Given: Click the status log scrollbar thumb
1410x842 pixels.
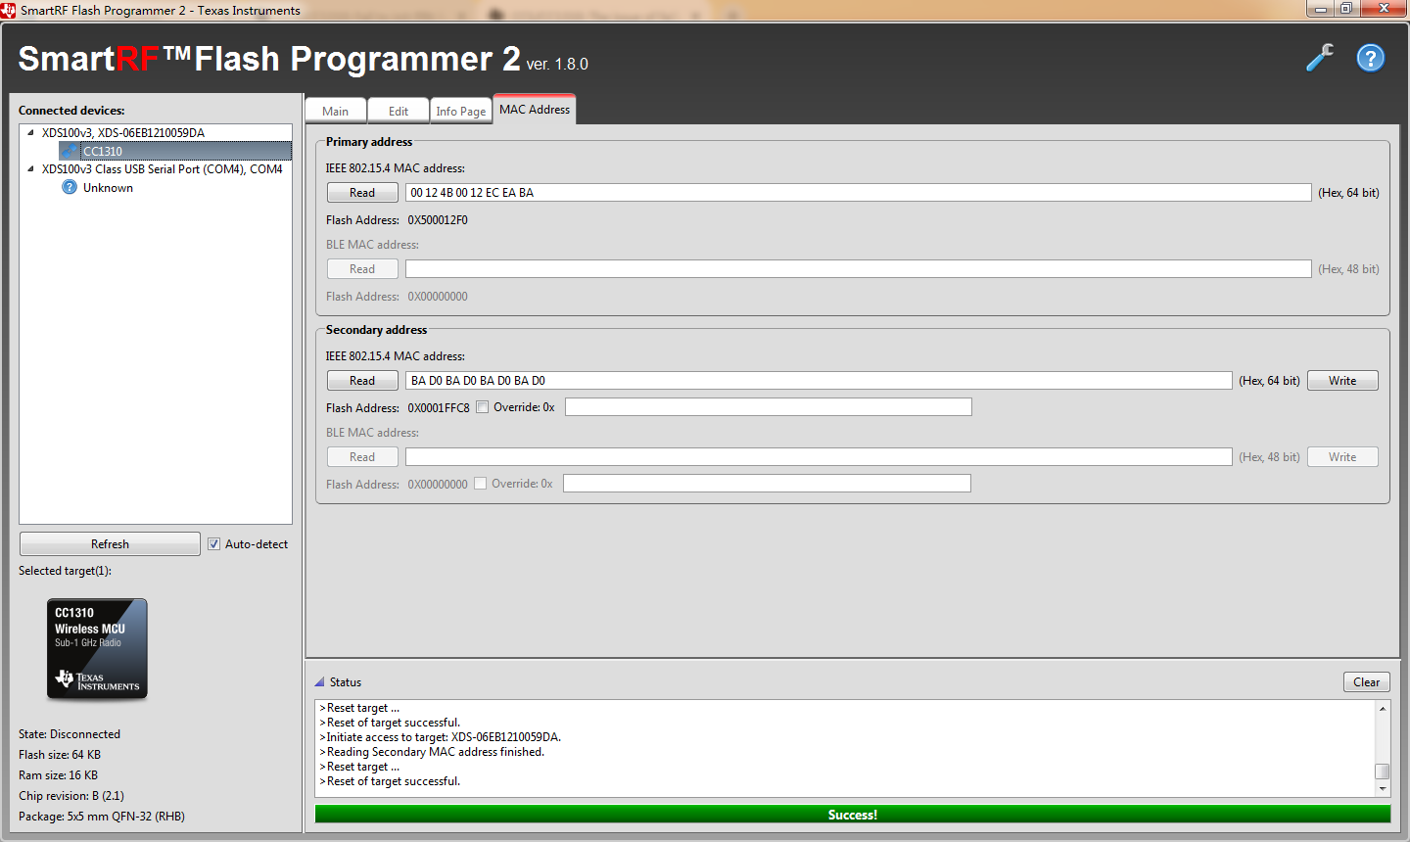Looking at the screenshot, I should pos(1383,772).
